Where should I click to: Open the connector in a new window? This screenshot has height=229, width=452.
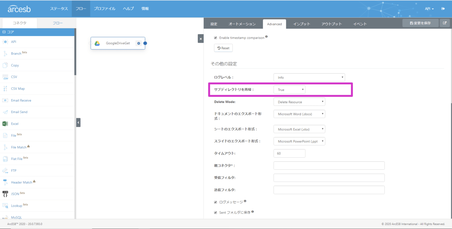[445, 23]
